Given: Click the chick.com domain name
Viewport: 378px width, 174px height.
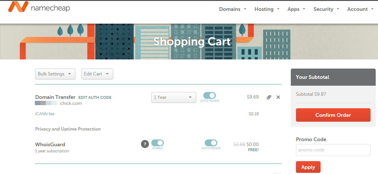Looking at the screenshot, I should [71, 103].
